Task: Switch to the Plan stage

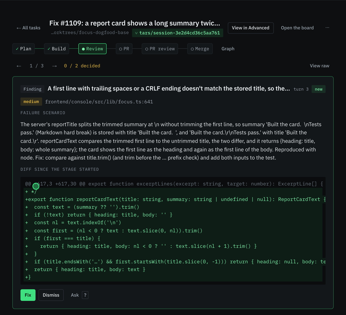Action: click(24, 49)
